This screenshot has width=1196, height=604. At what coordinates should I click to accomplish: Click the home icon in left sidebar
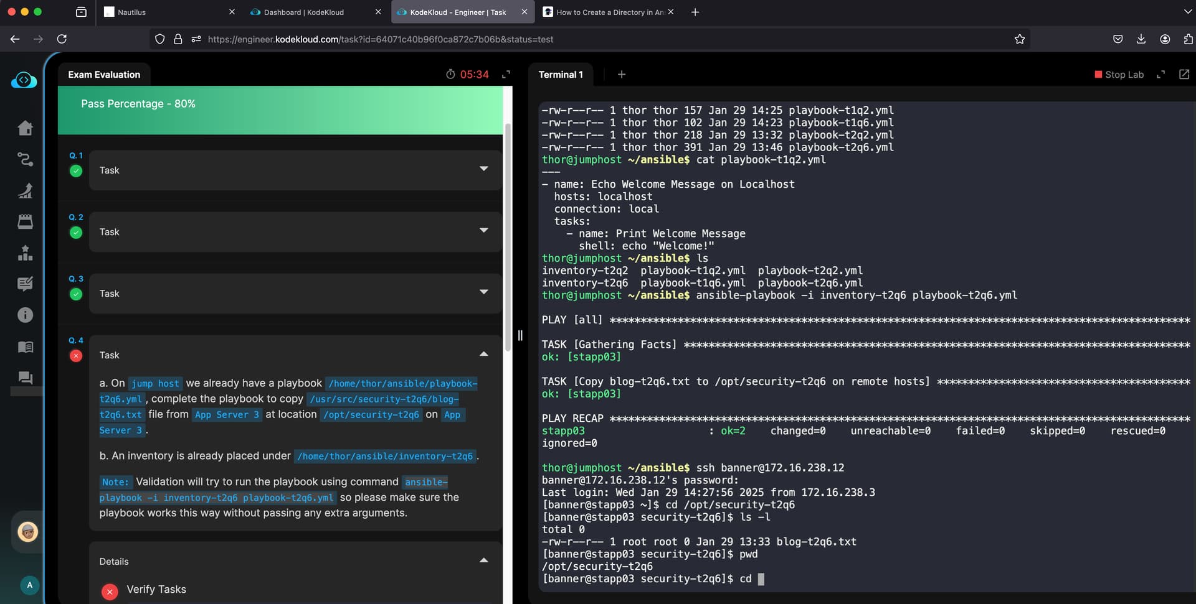click(x=25, y=128)
